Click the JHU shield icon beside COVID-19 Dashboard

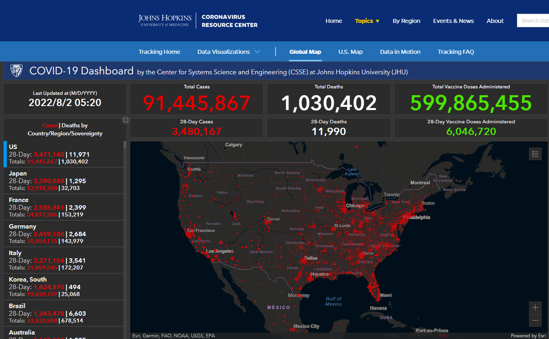pos(16,71)
